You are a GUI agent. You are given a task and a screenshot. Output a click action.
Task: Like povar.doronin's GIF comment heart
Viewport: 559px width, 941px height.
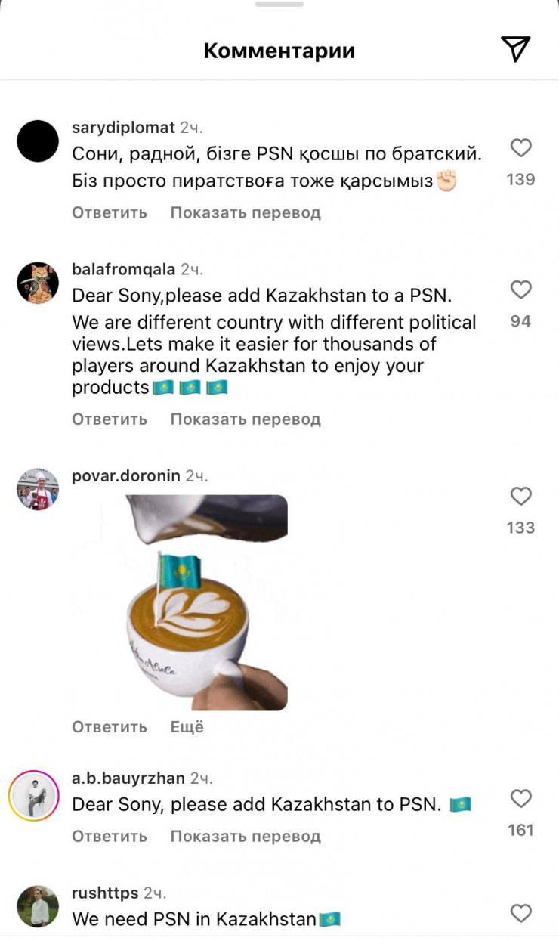(521, 496)
